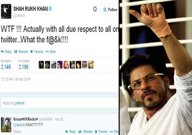Click the reply author's avatar image

pyautogui.click(x=6, y=125)
